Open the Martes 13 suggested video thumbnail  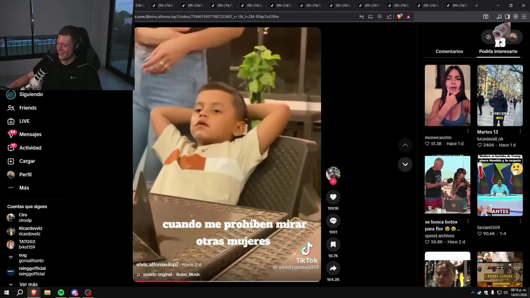tap(500, 95)
